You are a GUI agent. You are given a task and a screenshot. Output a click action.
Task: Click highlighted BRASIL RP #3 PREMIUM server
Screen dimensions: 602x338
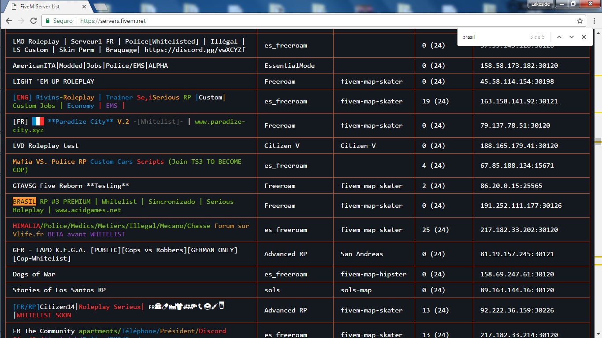coord(123,206)
